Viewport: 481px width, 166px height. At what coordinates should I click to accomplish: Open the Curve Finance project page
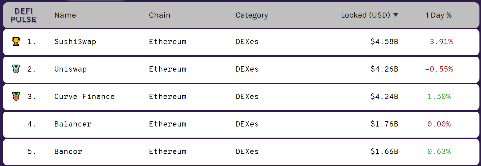(x=84, y=97)
